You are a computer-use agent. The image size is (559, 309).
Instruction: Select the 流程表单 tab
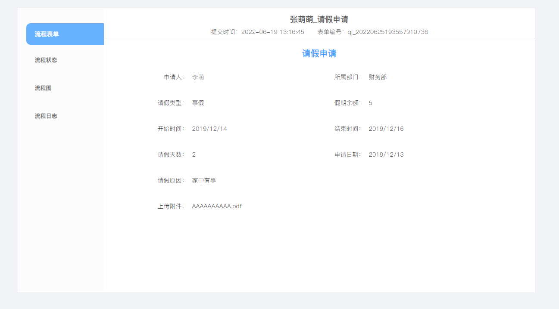(x=65, y=34)
